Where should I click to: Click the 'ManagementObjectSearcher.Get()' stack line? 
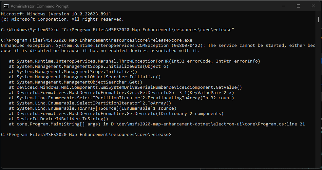coord(76,82)
